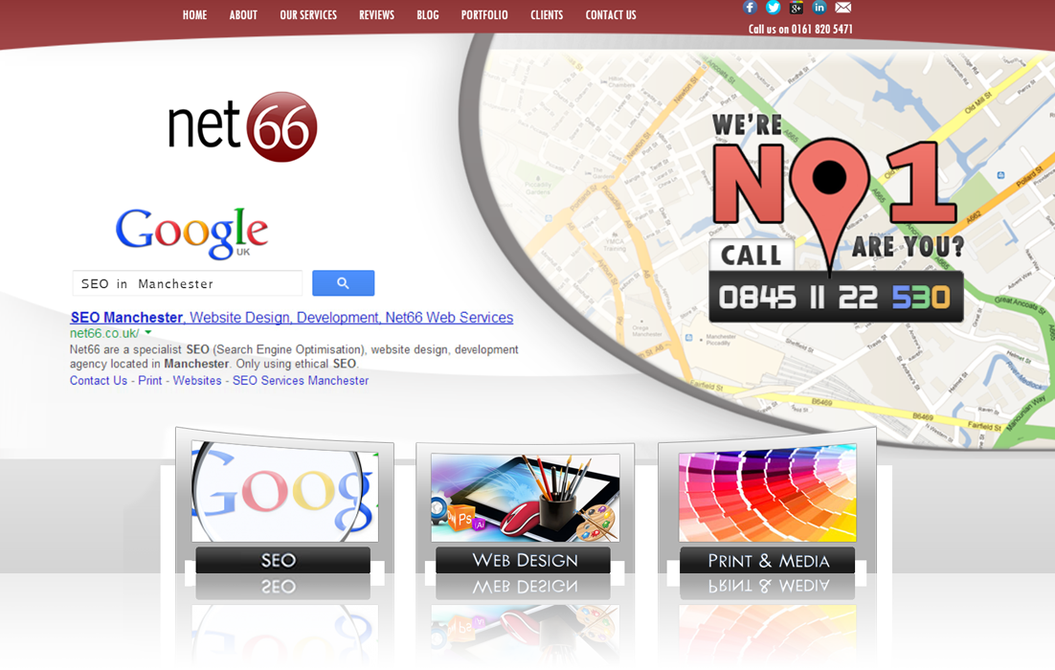This screenshot has height=670, width=1055.
Task: Click the CALL label above the number
Action: 751,255
